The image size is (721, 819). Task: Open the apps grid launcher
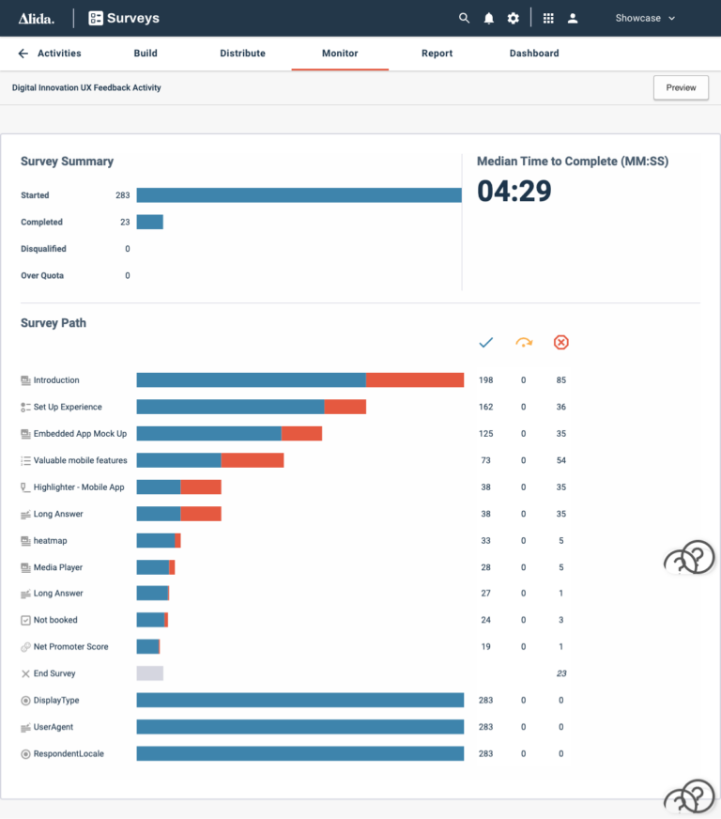click(x=548, y=18)
